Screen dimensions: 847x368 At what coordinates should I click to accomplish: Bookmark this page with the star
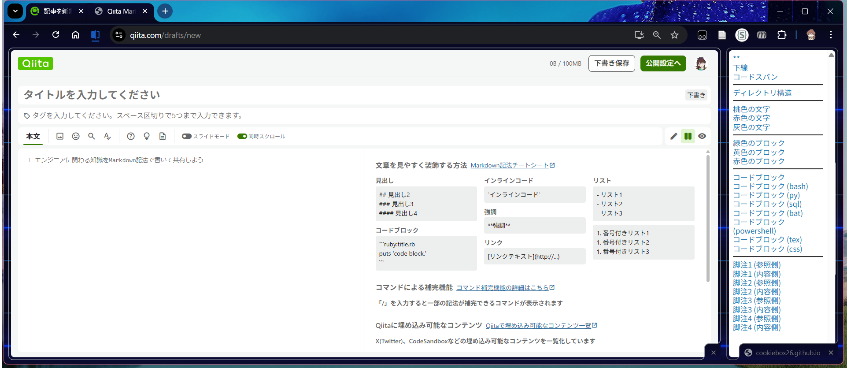pyautogui.click(x=674, y=35)
